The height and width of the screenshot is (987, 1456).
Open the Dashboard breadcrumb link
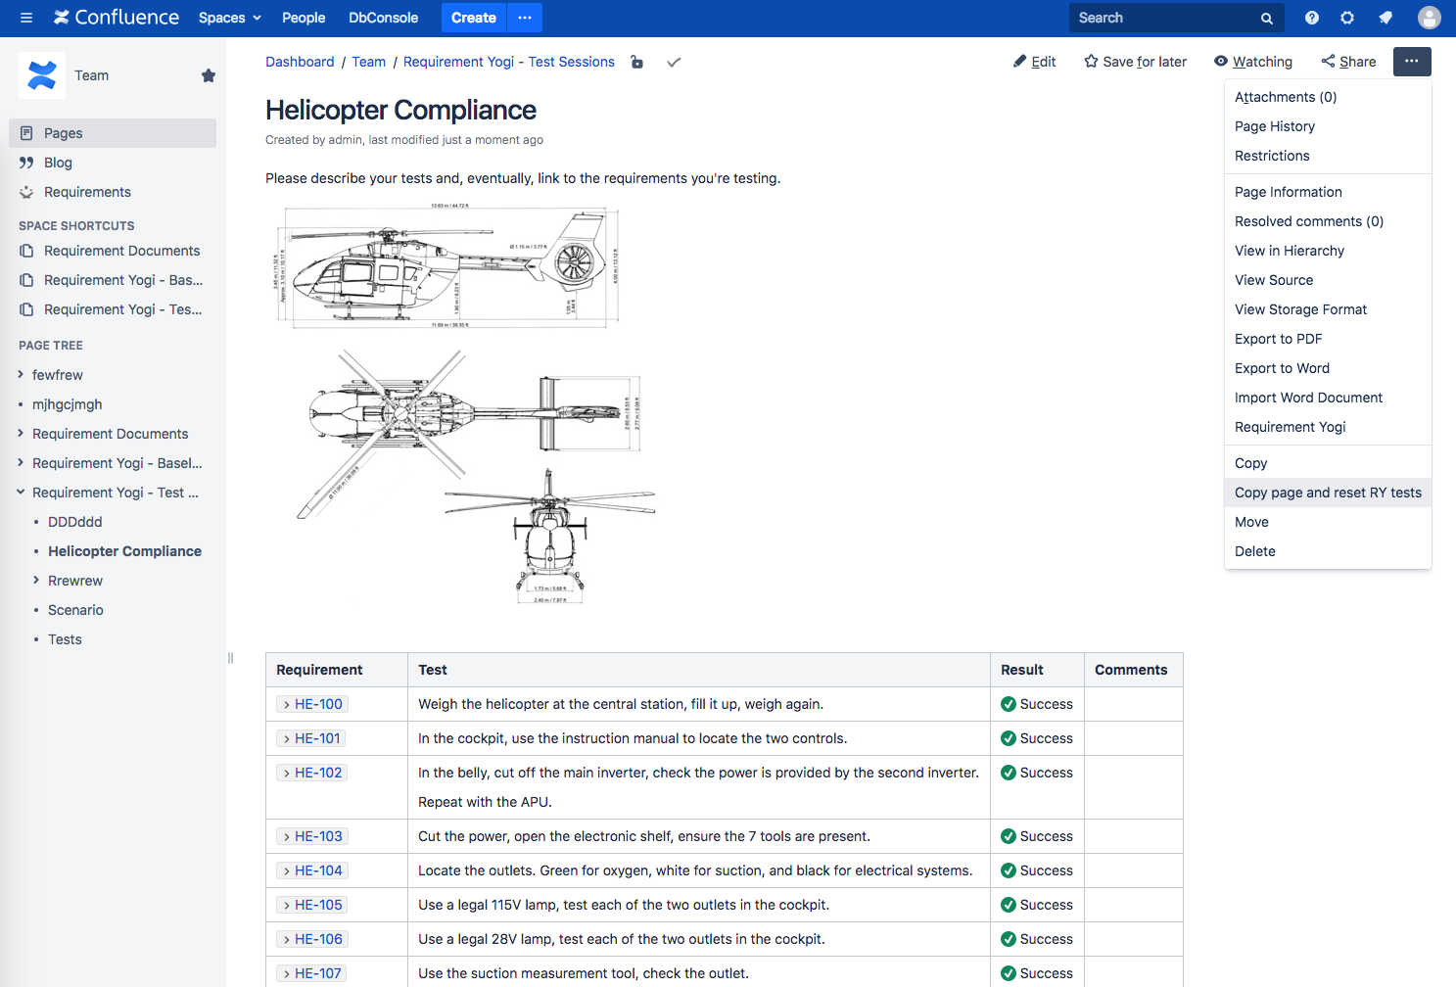tap(300, 62)
